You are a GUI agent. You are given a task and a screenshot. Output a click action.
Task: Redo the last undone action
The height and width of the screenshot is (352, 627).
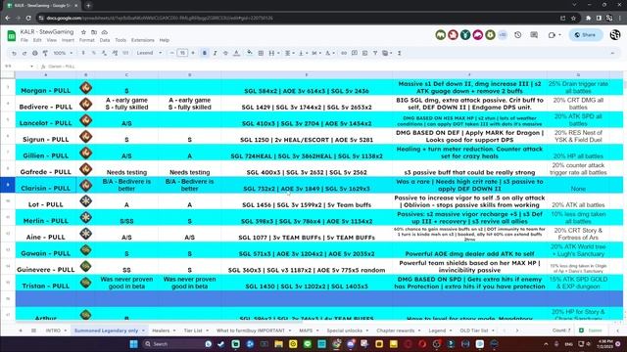coord(24,53)
